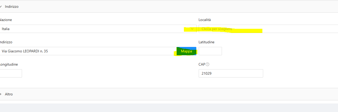Select the Nazione field showing Italia
This screenshot has height=112, width=338.
pos(91,29)
